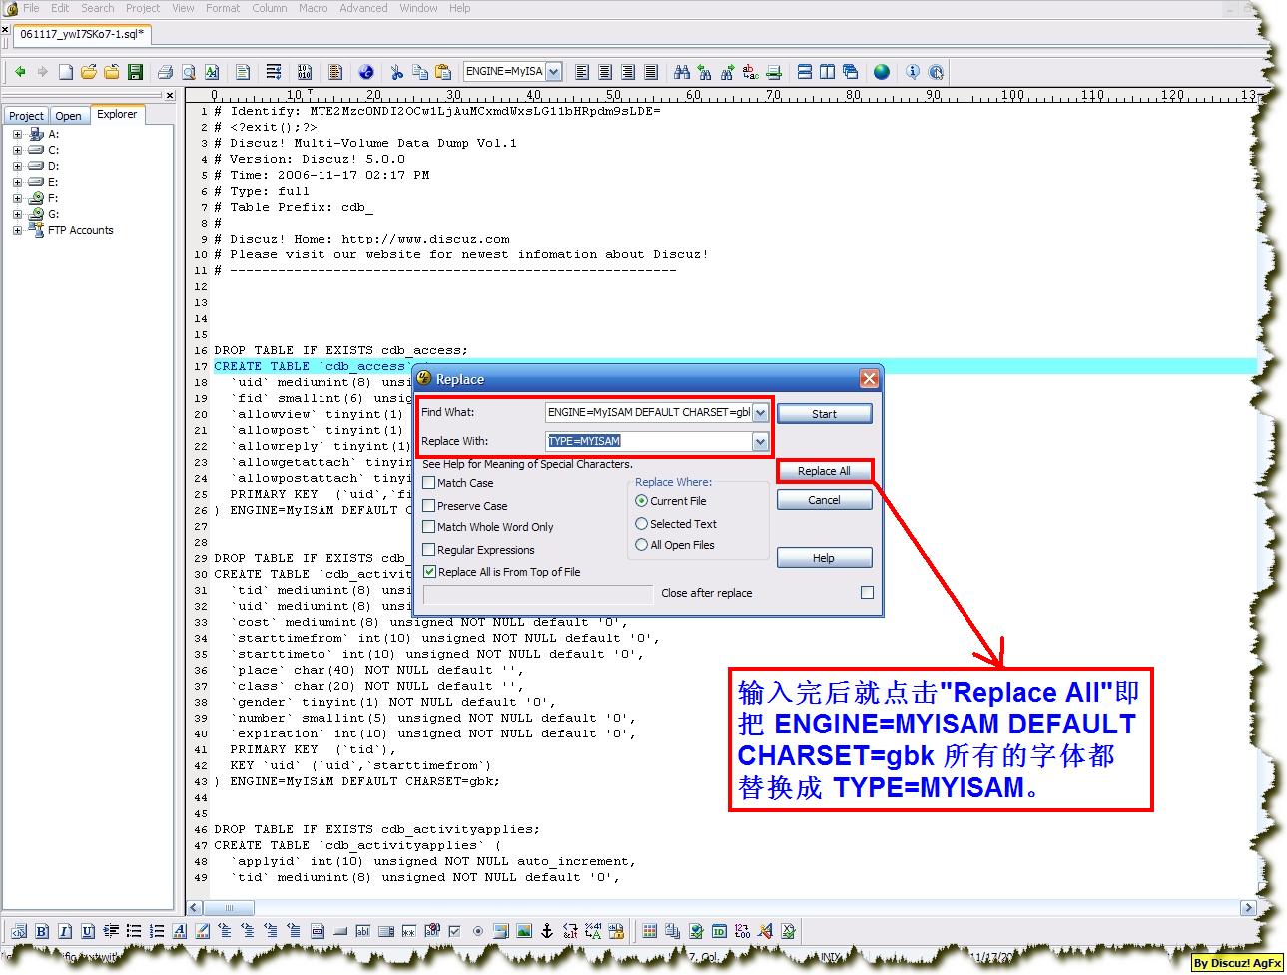Screen dimensions: 1287x975
Task: Click the Cancel button in Replace dialog
Action: pos(824,500)
